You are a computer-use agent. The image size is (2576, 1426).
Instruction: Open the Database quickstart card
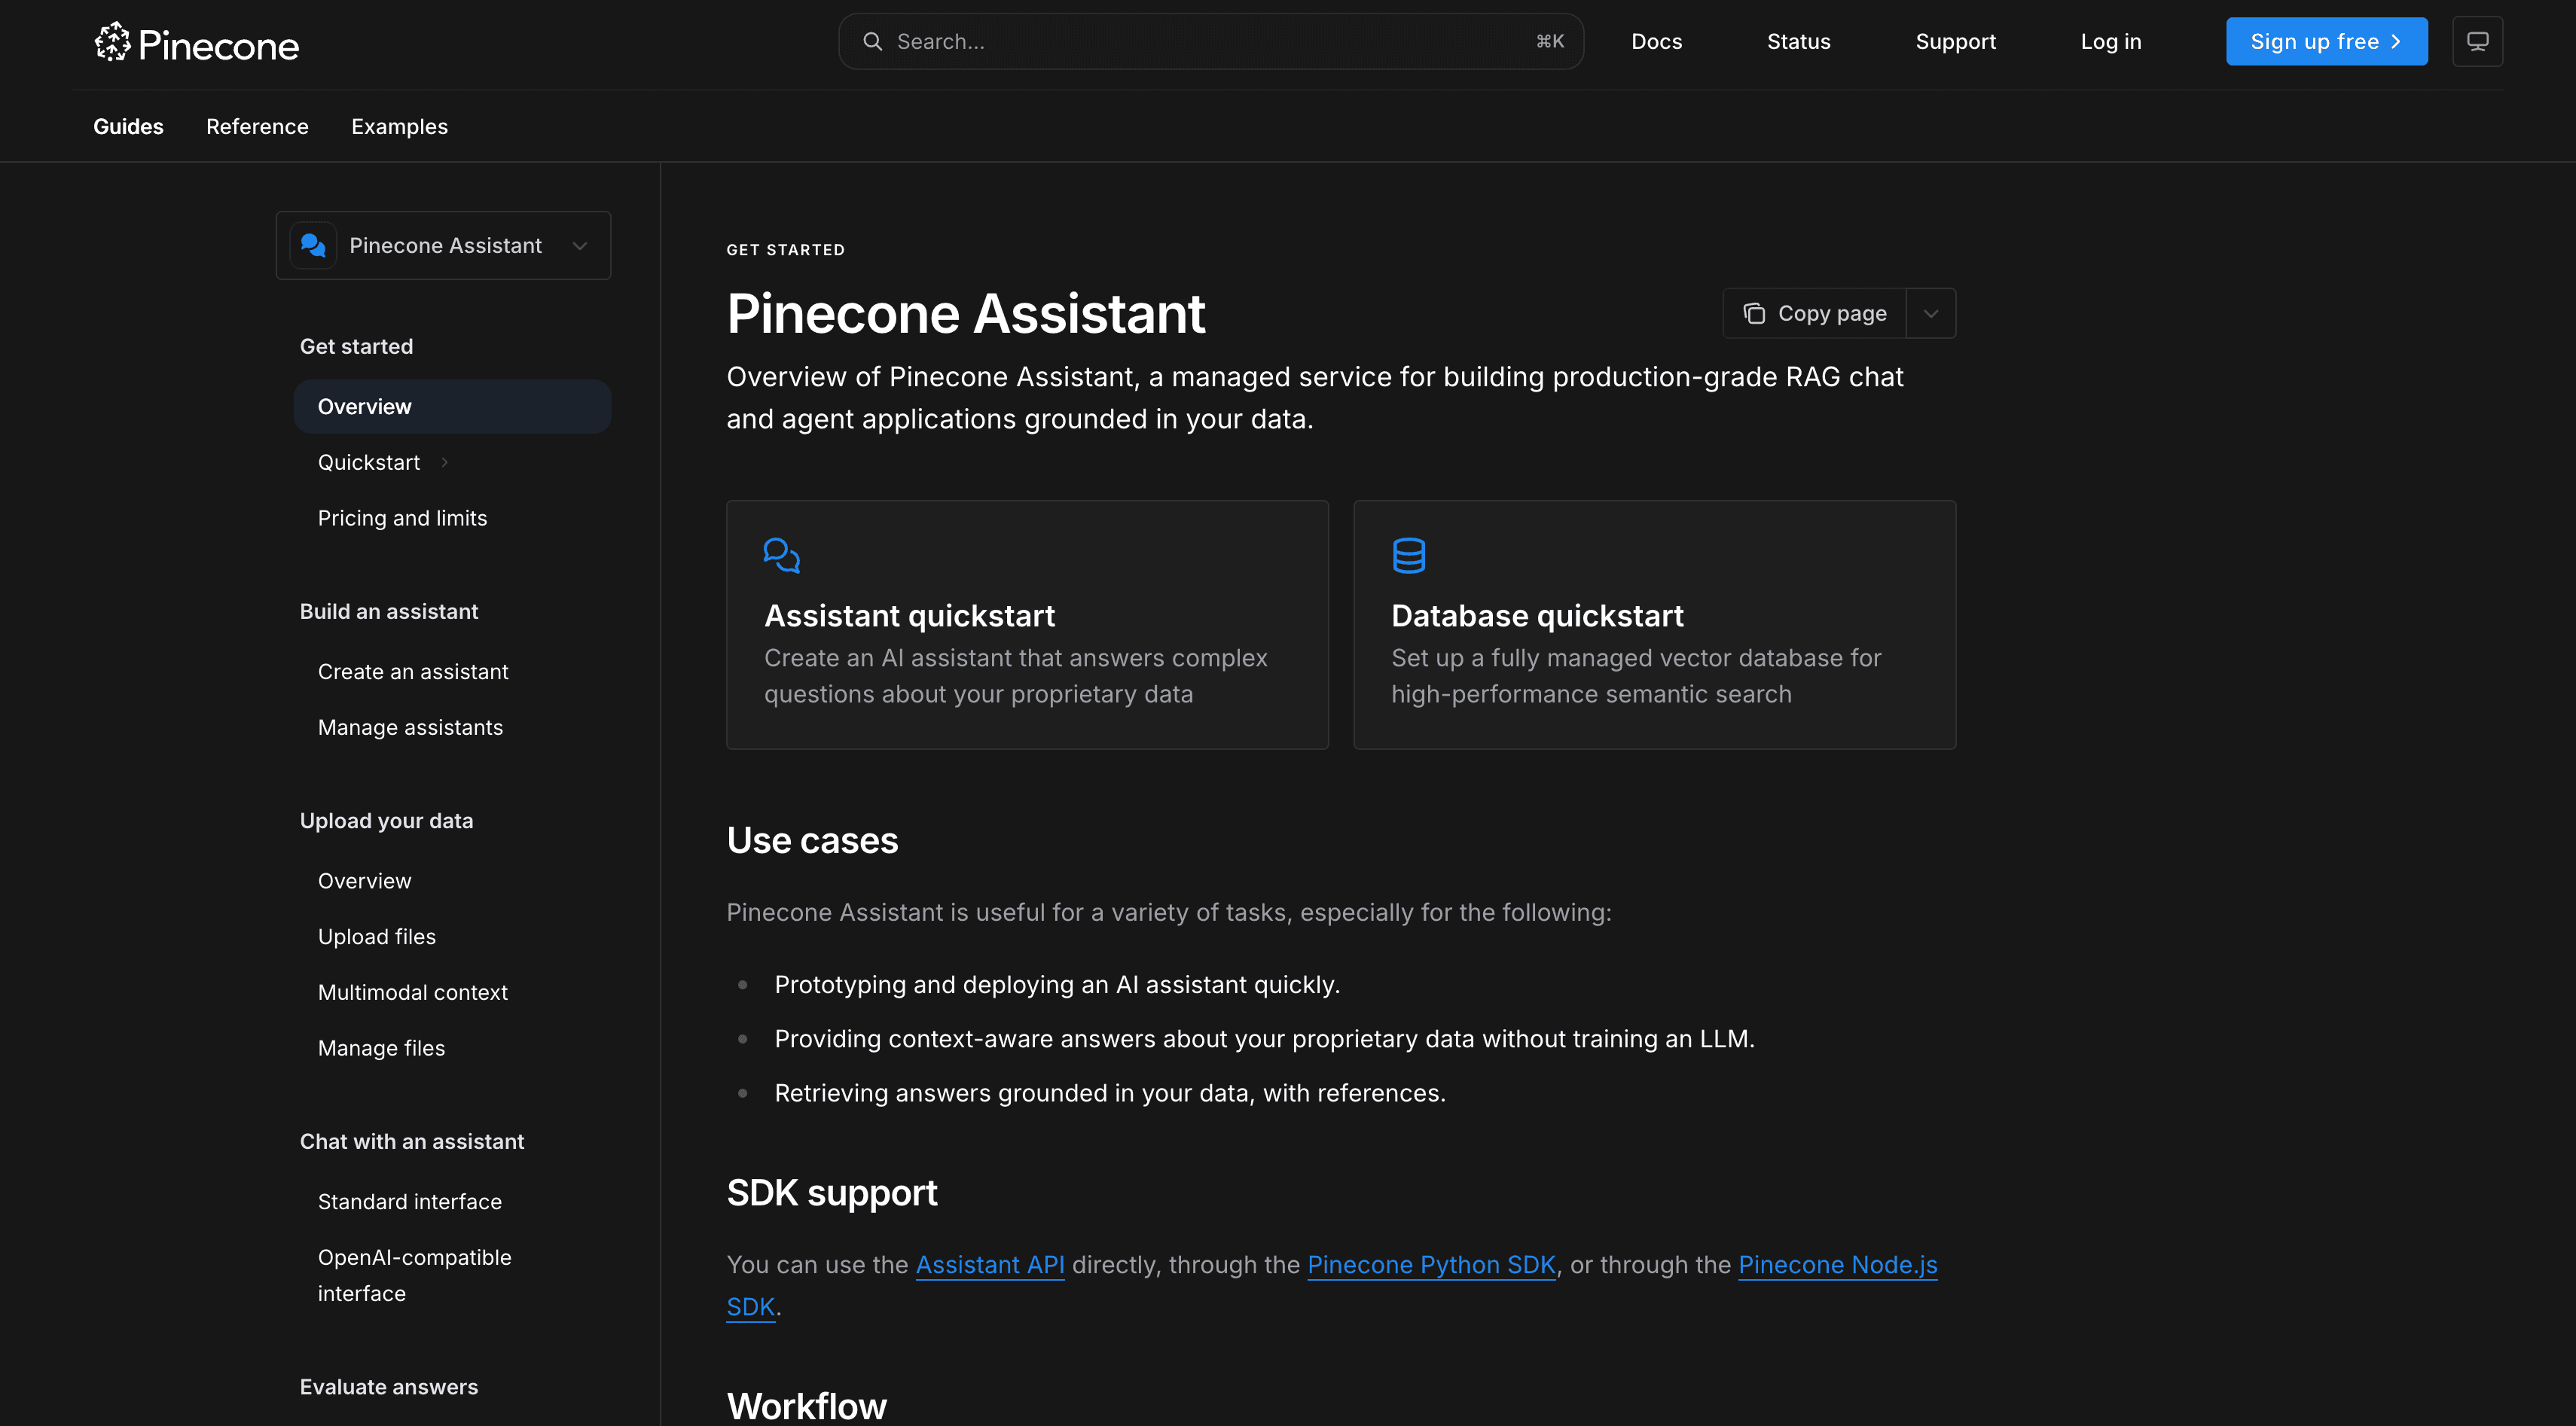(1654, 626)
